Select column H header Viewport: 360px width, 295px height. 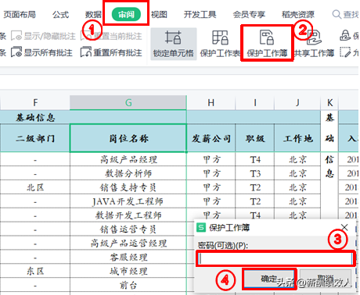(211, 103)
